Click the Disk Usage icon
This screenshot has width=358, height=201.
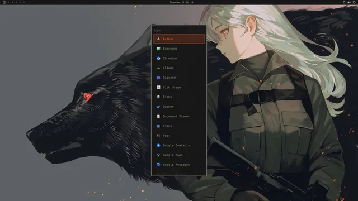pyautogui.click(x=158, y=87)
